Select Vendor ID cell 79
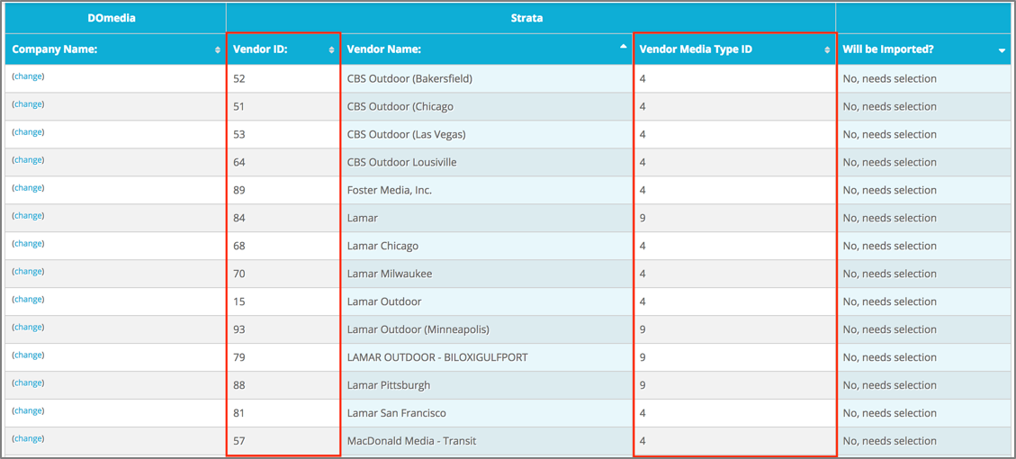1016x459 pixels. [x=283, y=358]
